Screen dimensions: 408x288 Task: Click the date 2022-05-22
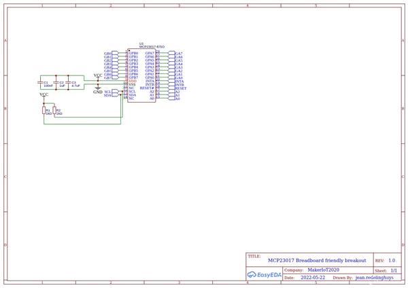coord(313,277)
